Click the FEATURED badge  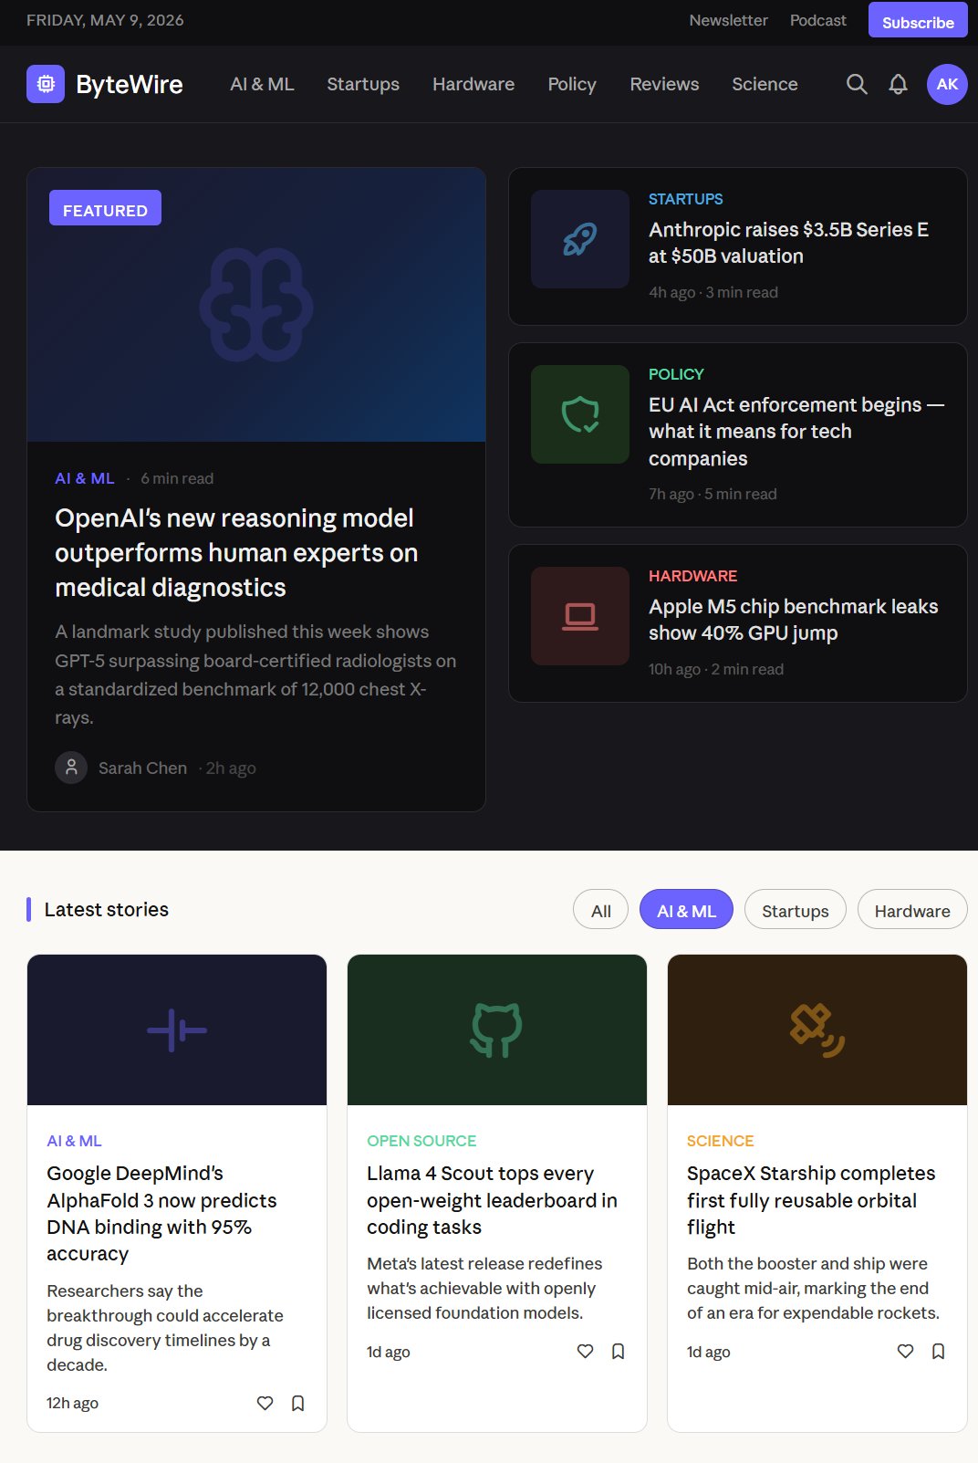pyautogui.click(x=105, y=208)
